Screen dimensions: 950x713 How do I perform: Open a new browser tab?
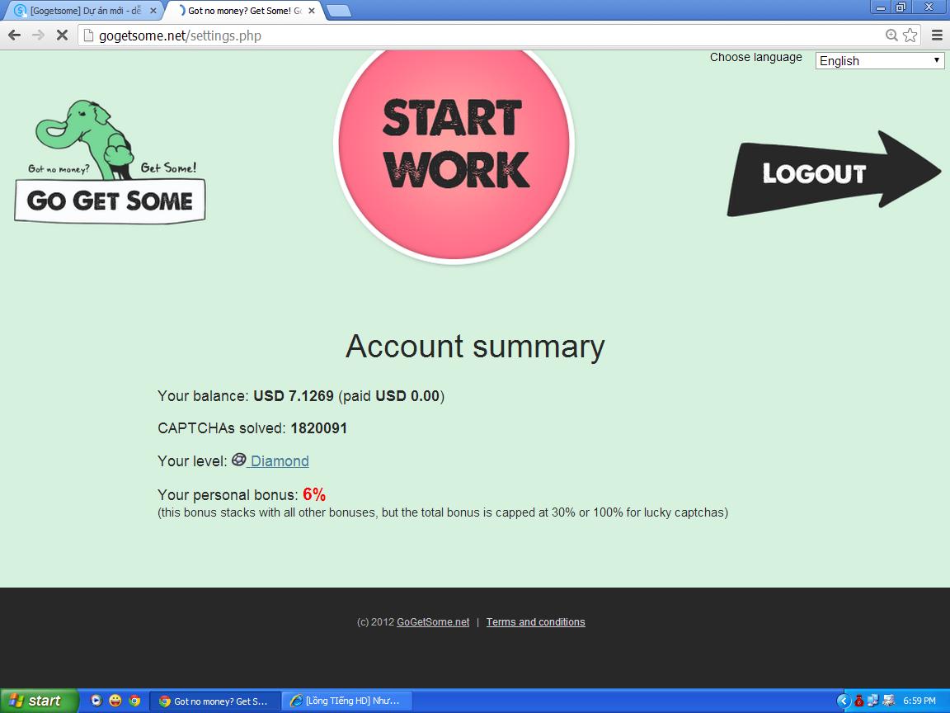338,11
